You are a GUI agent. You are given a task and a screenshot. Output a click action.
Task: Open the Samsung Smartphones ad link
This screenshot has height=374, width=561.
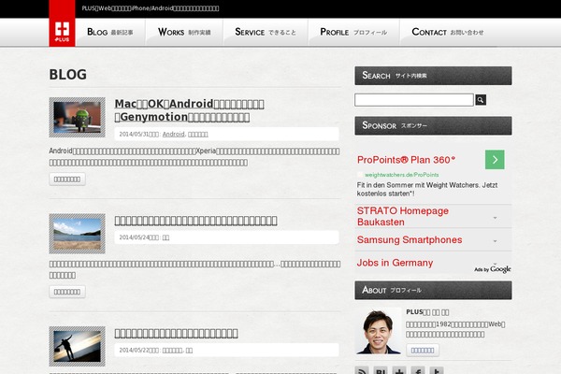[x=410, y=239]
